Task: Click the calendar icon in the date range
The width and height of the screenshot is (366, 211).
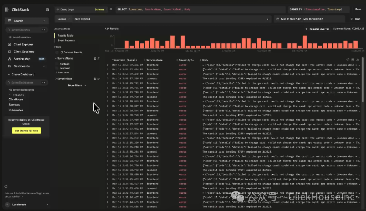Action: (x=278, y=19)
